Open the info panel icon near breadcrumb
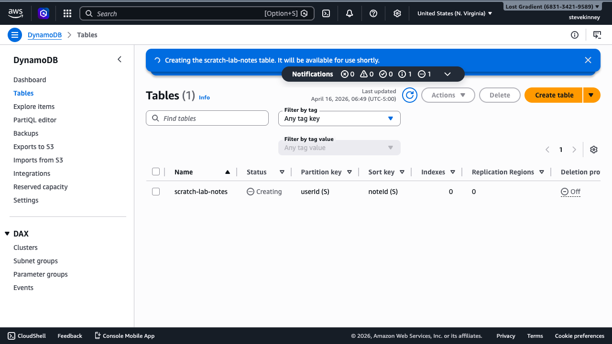Image resolution: width=612 pixels, height=344 pixels. click(x=575, y=35)
